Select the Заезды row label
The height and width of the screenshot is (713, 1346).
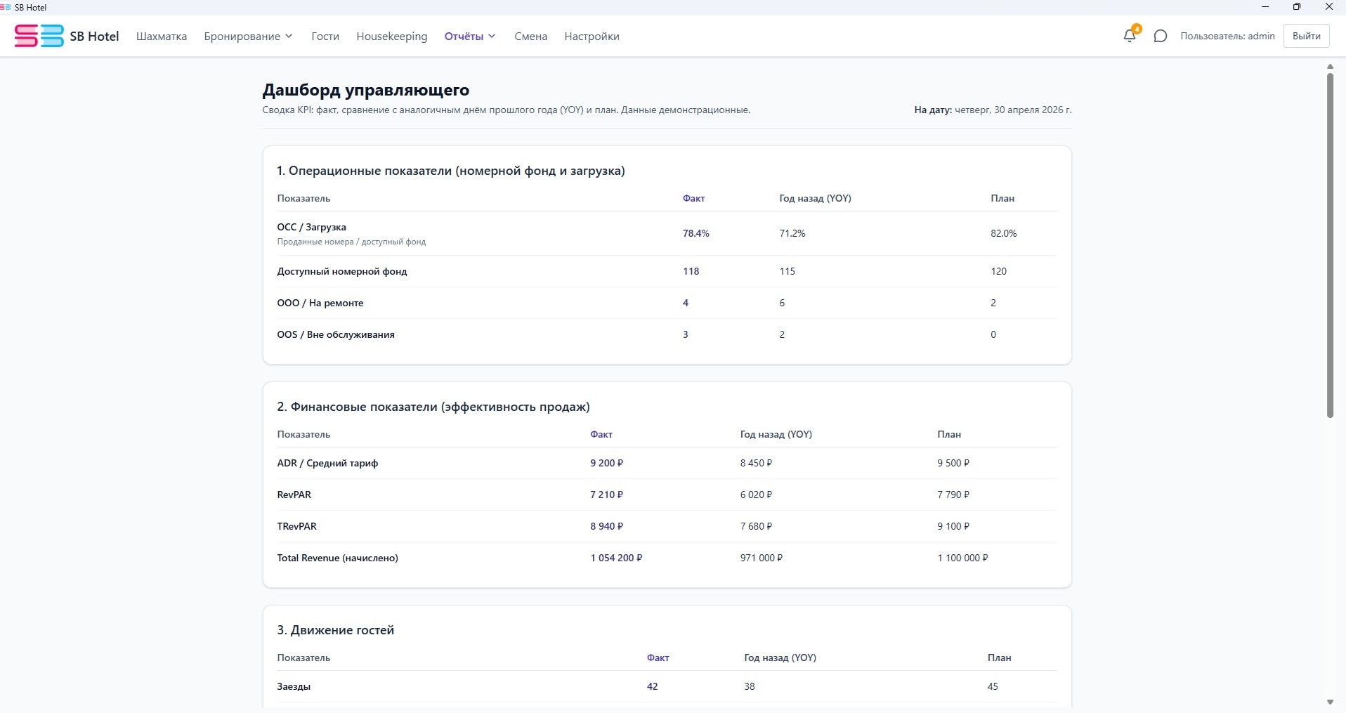pos(294,686)
